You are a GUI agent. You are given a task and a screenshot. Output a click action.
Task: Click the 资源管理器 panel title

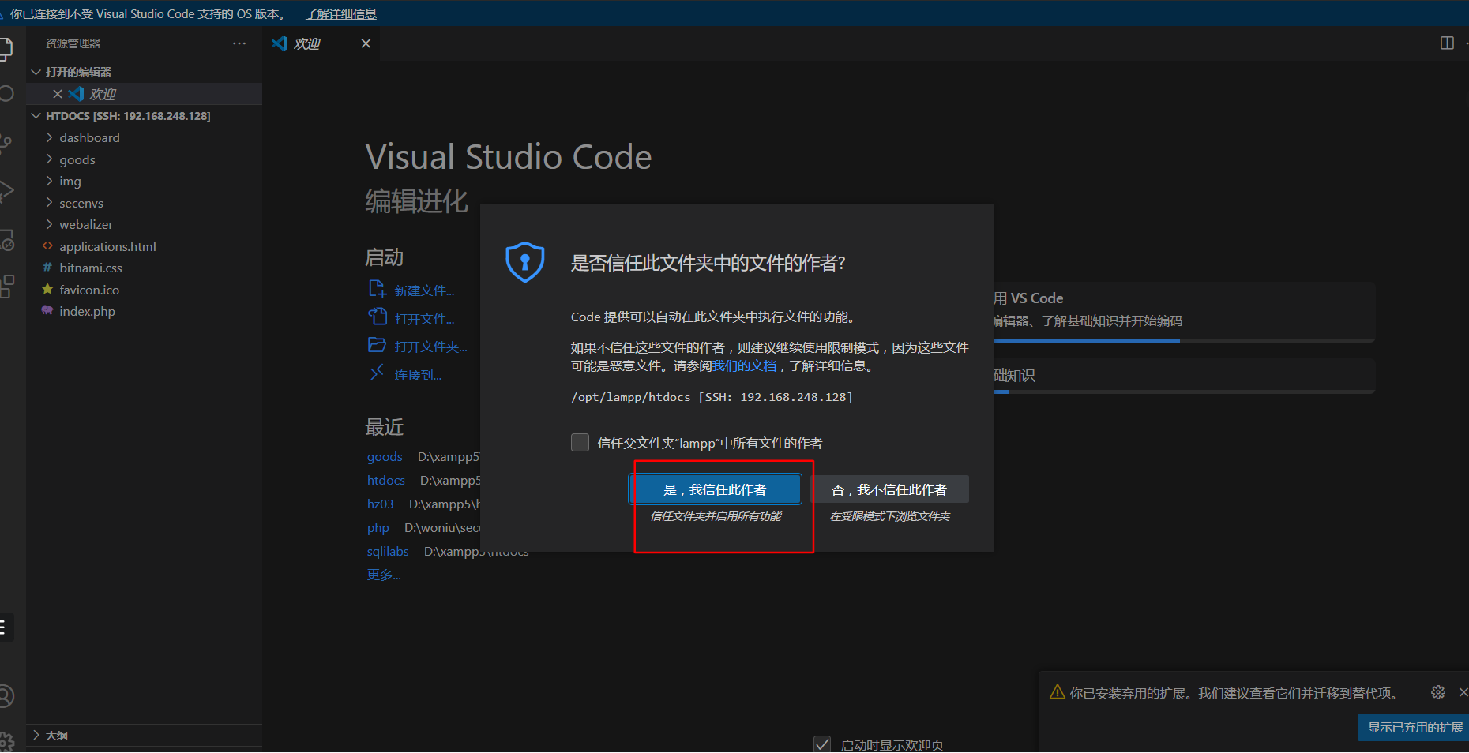pos(73,43)
